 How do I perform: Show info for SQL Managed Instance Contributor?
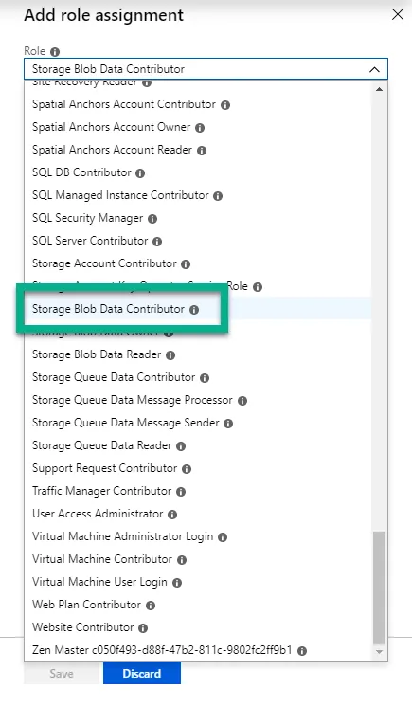(218, 196)
